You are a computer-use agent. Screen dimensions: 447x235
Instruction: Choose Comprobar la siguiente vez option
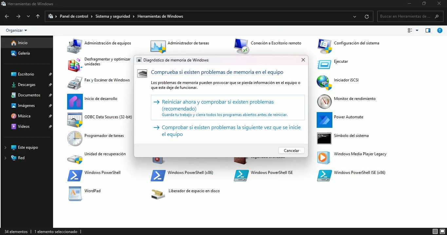click(x=228, y=131)
